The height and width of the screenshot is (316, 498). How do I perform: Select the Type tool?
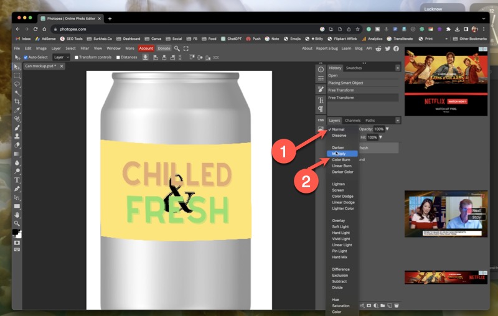(17, 180)
